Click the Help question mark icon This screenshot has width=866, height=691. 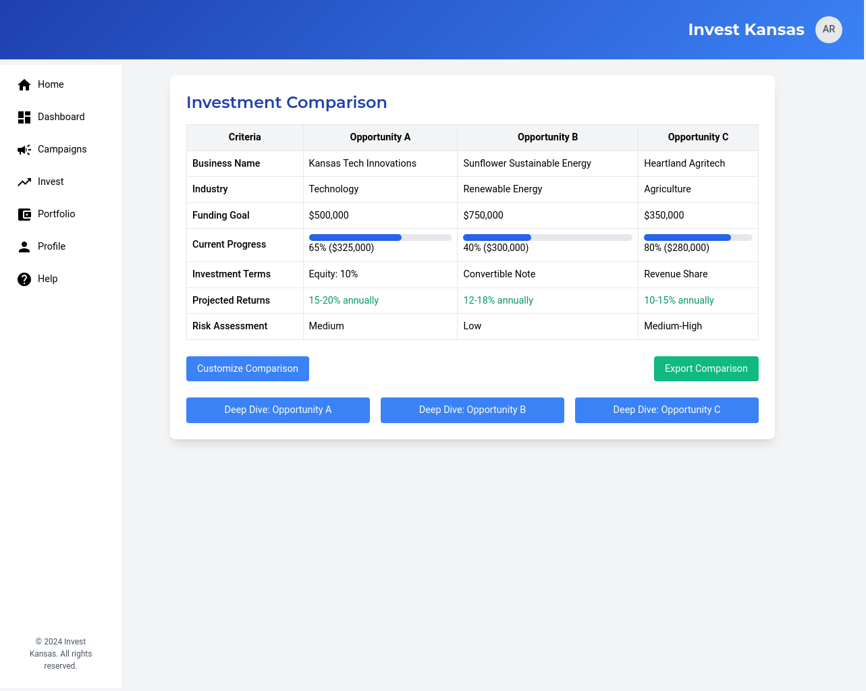pos(24,279)
